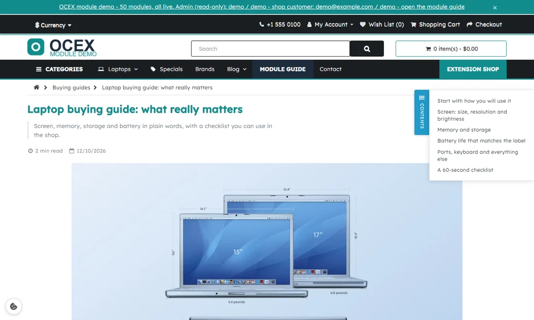Dismiss the OCEX demo announcement banner

tap(495, 7)
